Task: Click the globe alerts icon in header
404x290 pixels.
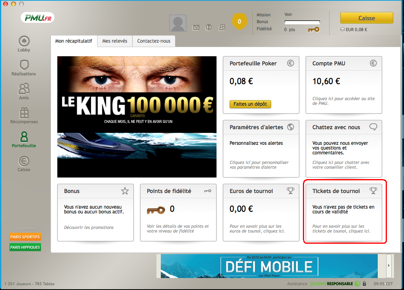Action: [209, 27]
